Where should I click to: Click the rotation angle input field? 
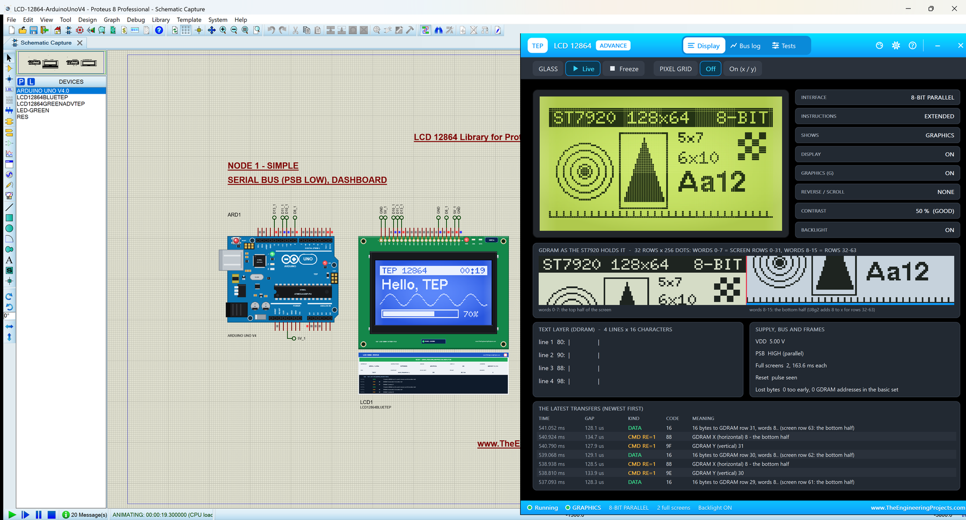pos(9,315)
